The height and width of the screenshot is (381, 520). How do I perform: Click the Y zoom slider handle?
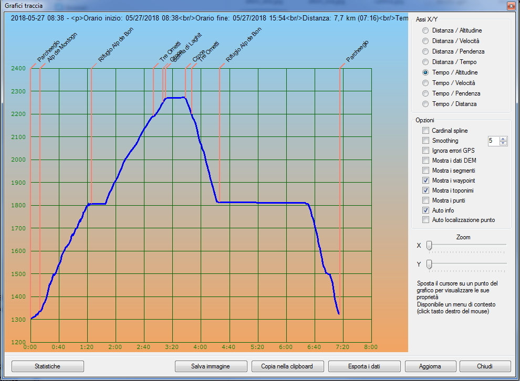click(429, 264)
